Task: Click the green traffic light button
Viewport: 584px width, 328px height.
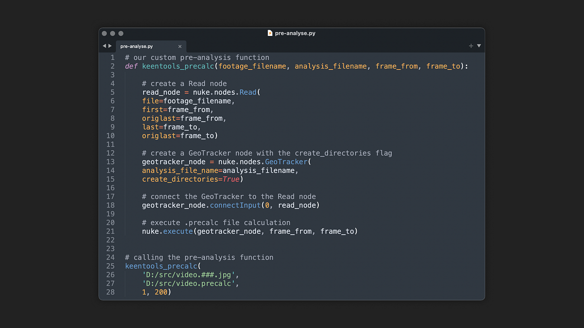Action: coord(121,33)
